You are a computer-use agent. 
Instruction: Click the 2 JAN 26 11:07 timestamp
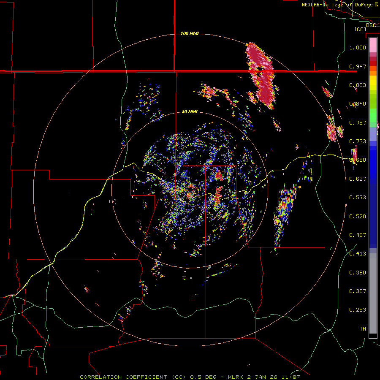click(274, 377)
